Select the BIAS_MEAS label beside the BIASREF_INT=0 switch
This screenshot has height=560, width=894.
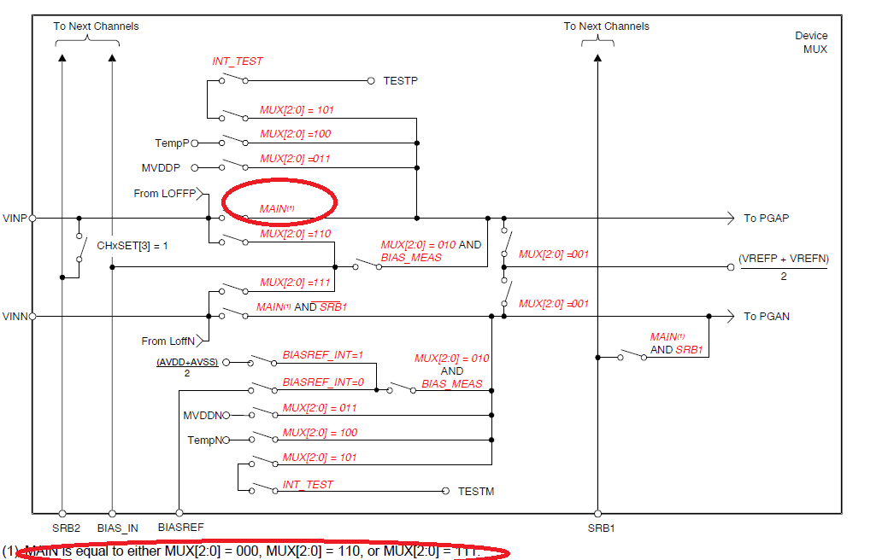[x=452, y=384]
